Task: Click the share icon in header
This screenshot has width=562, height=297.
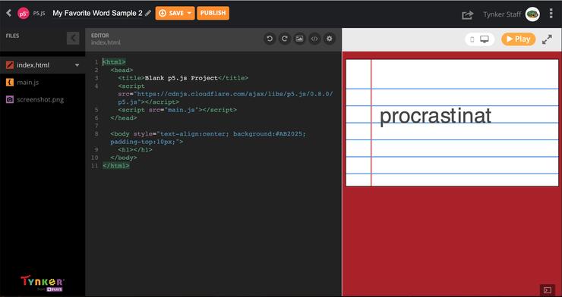Action: click(467, 14)
